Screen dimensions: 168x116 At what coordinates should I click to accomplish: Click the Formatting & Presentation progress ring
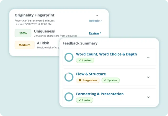point(69,97)
